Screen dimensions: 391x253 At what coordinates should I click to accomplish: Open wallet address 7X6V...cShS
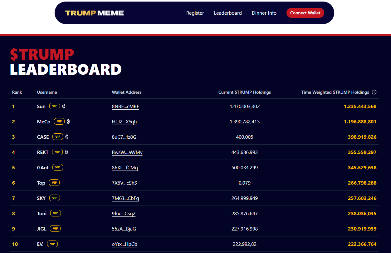(125, 183)
